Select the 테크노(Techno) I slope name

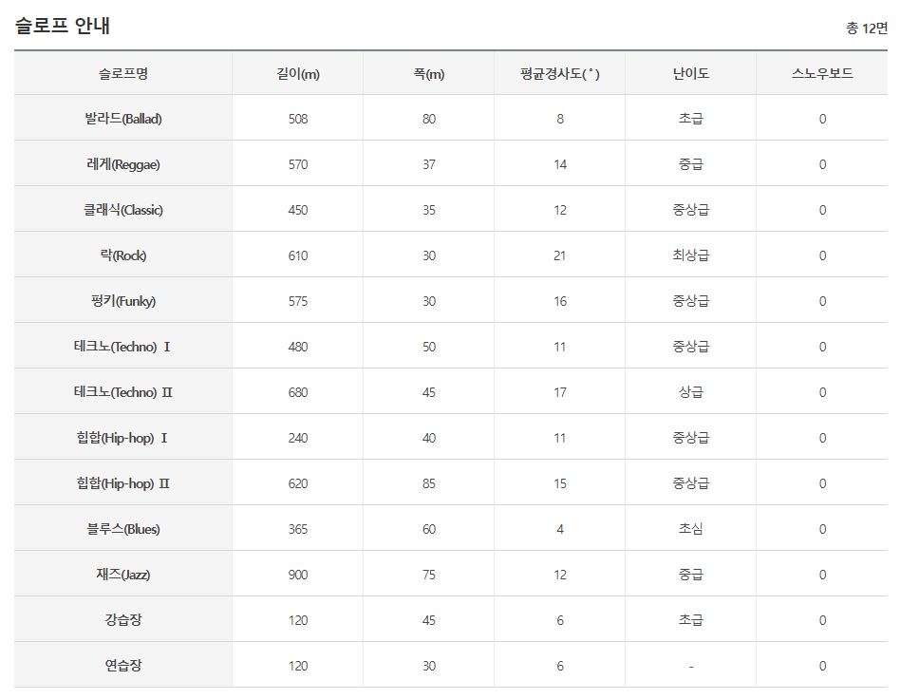tap(122, 347)
